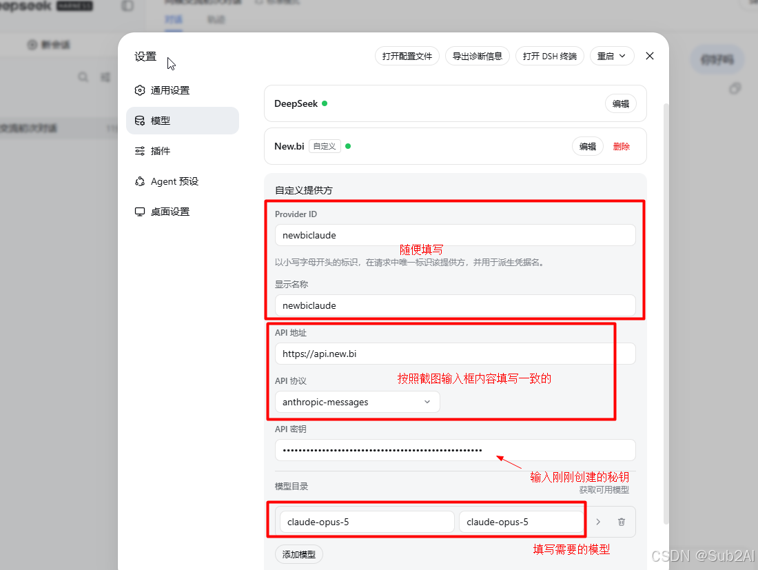
Task: Click the settings dialog vertical scrollbar
Action: pyautogui.click(x=666, y=314)
